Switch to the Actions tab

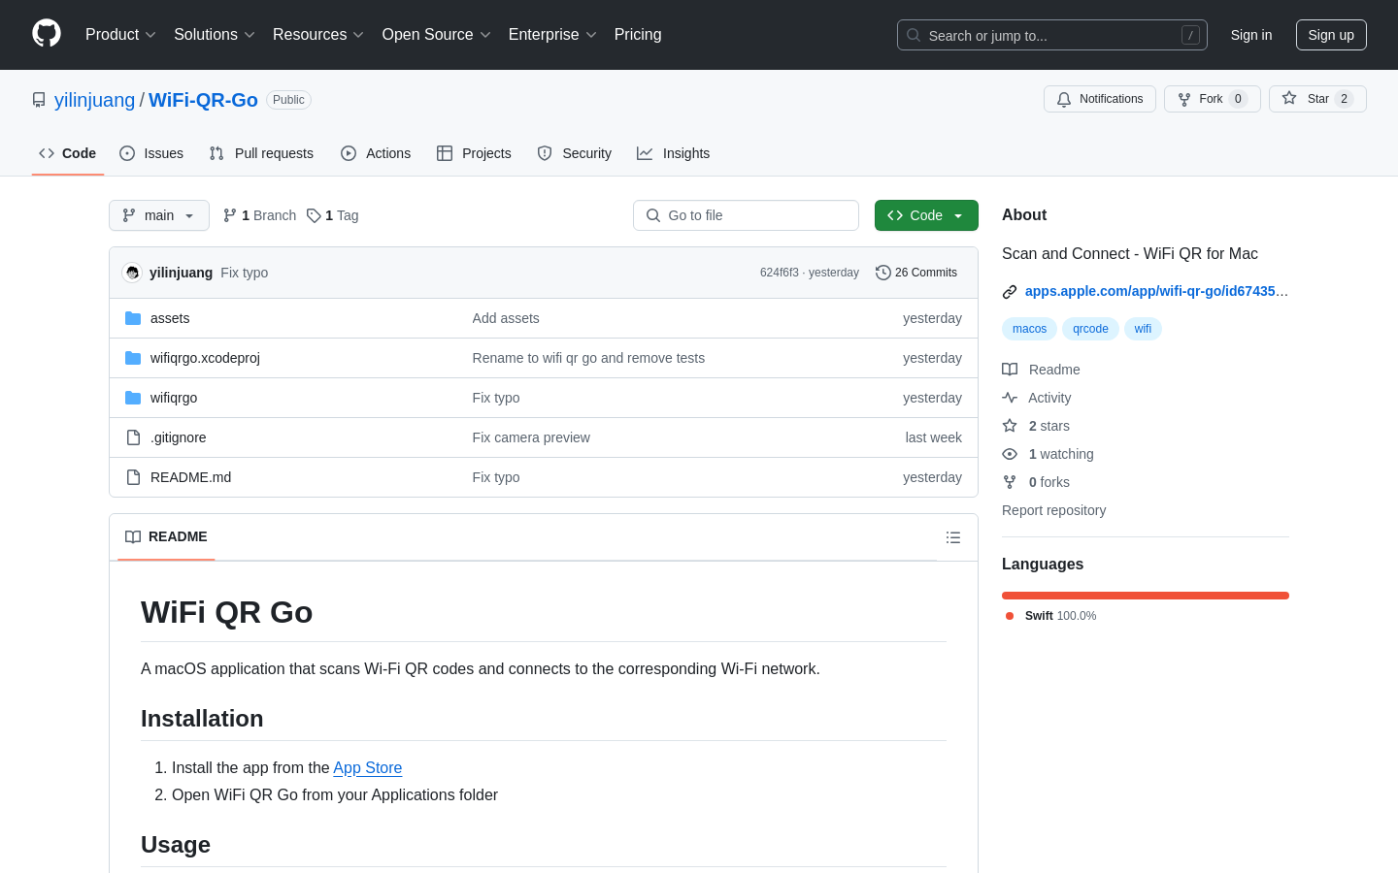[x=376, y=153]
